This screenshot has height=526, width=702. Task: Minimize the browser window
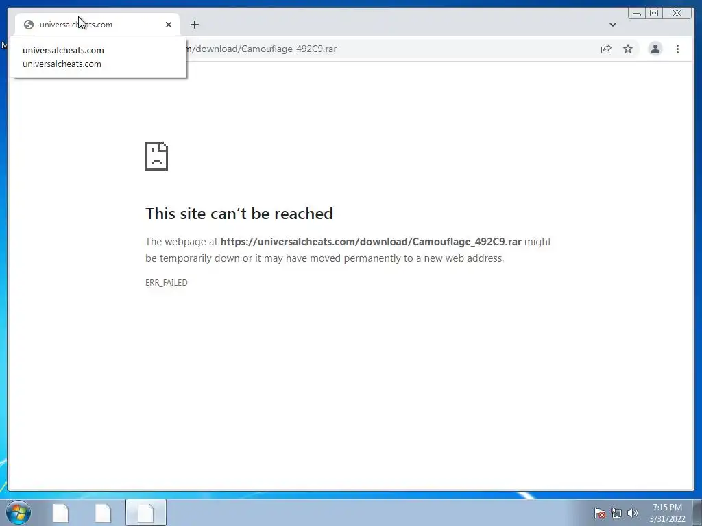(x=637, y=14)
